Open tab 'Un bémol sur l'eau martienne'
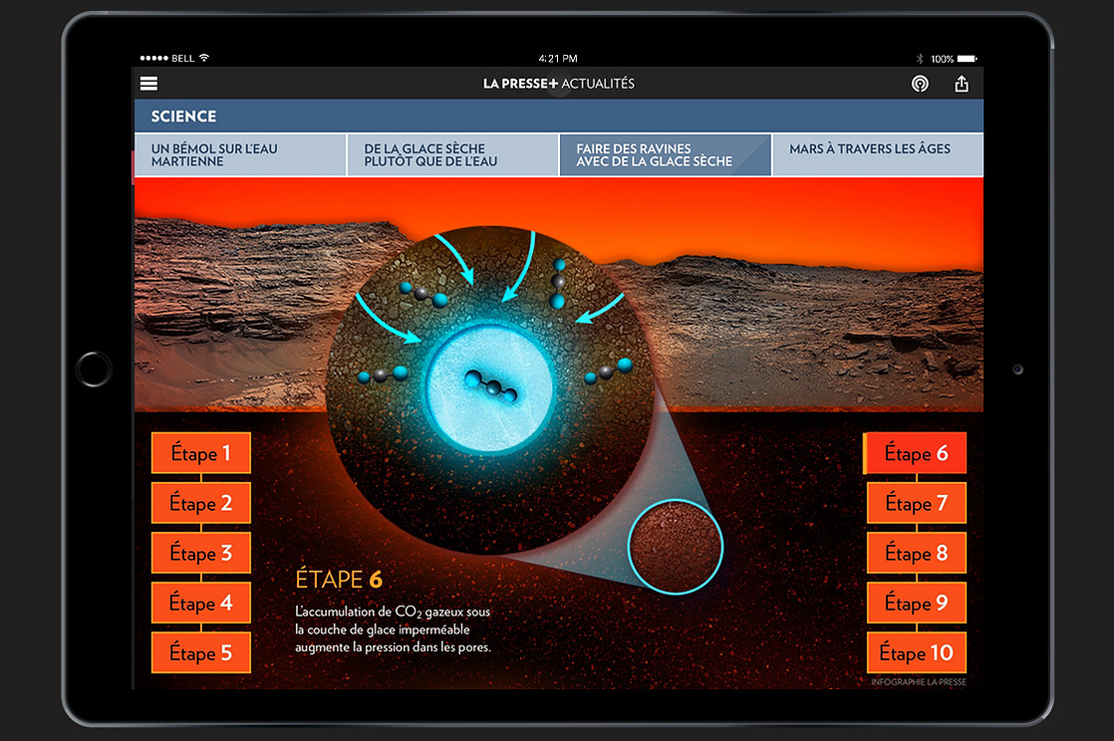The image size is (1114, 741). tap(240, 155)
